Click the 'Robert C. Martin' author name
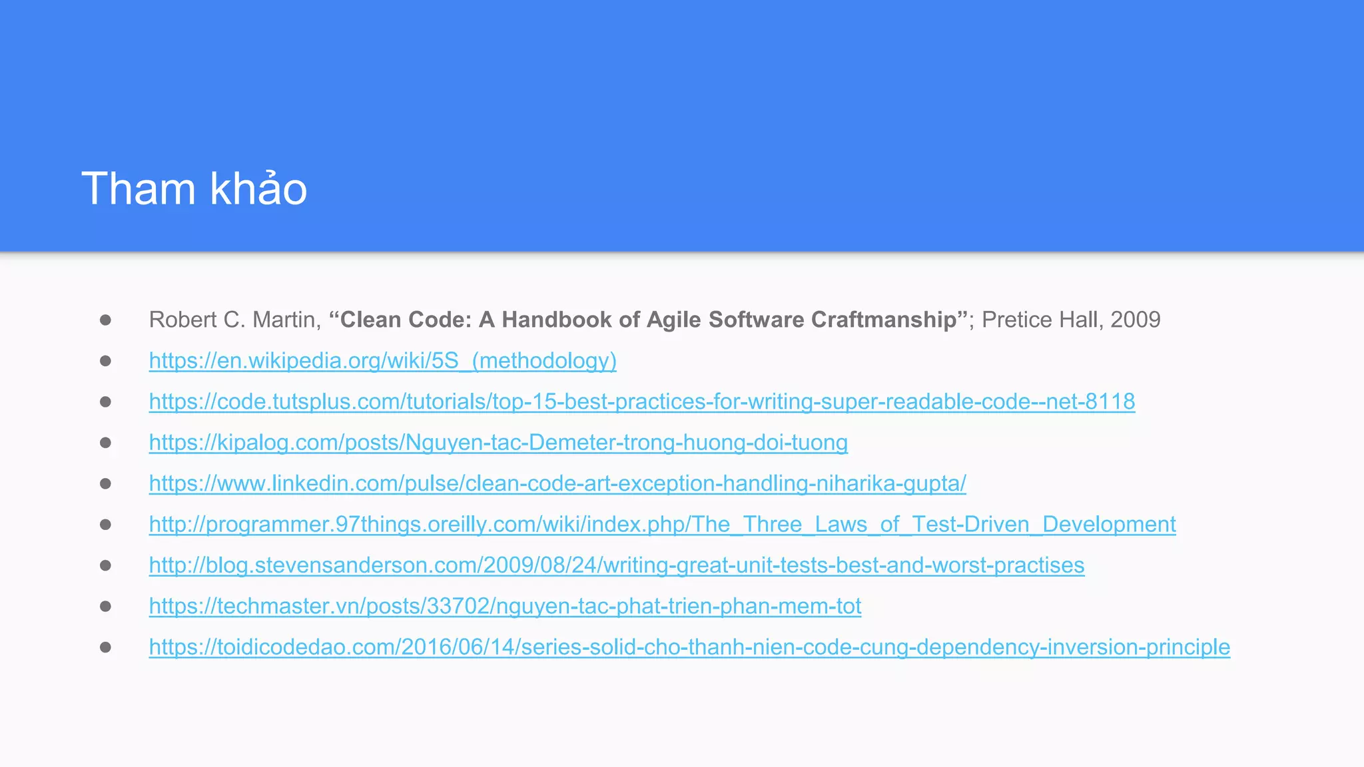 click(x=232, y=320)
